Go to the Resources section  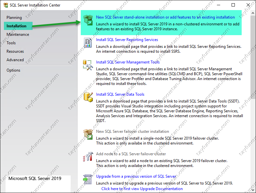coord(15,51)
